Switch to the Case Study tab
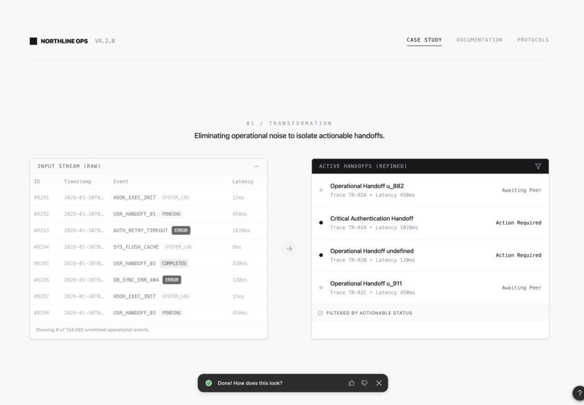The image size is (584, 405). [424, 40]
